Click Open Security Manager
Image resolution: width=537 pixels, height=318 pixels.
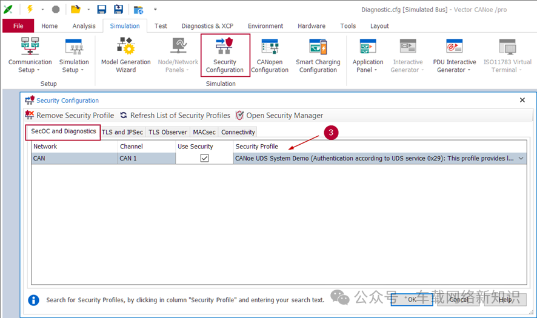279,115
